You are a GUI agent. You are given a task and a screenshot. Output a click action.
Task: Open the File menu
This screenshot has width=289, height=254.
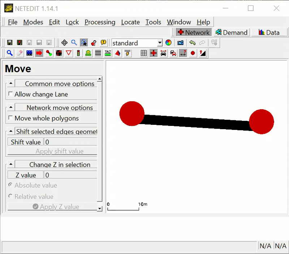pos(13,22)
